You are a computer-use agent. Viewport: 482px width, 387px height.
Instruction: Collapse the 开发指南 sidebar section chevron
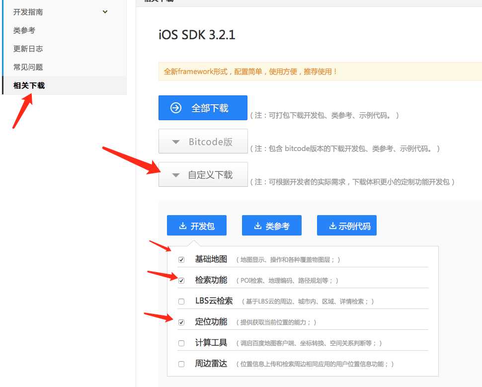coord(104,11)
